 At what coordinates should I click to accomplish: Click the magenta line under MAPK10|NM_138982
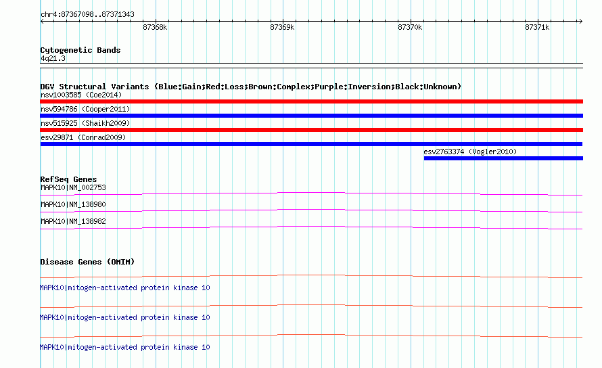click(311, 227)
